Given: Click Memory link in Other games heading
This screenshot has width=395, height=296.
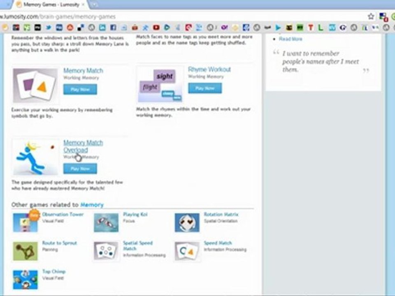Looking at the screenshot, I should pyautogui.click(x=92, y=205).
